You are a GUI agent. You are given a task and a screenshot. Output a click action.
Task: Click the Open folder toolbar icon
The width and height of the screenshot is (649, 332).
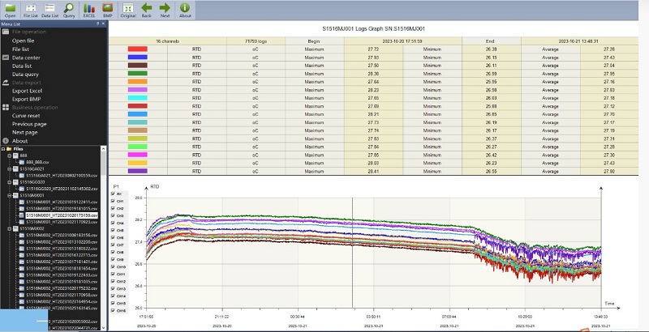click(10, 8)
